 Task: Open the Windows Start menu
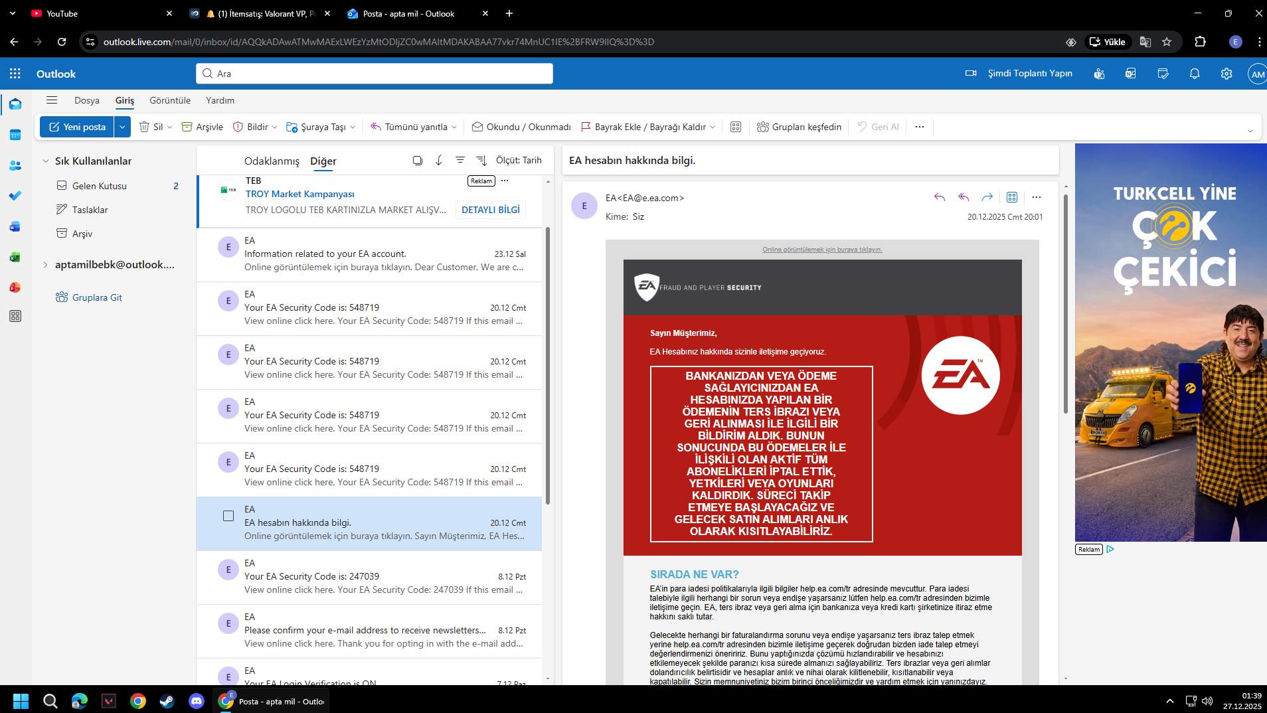pos(21,701)
